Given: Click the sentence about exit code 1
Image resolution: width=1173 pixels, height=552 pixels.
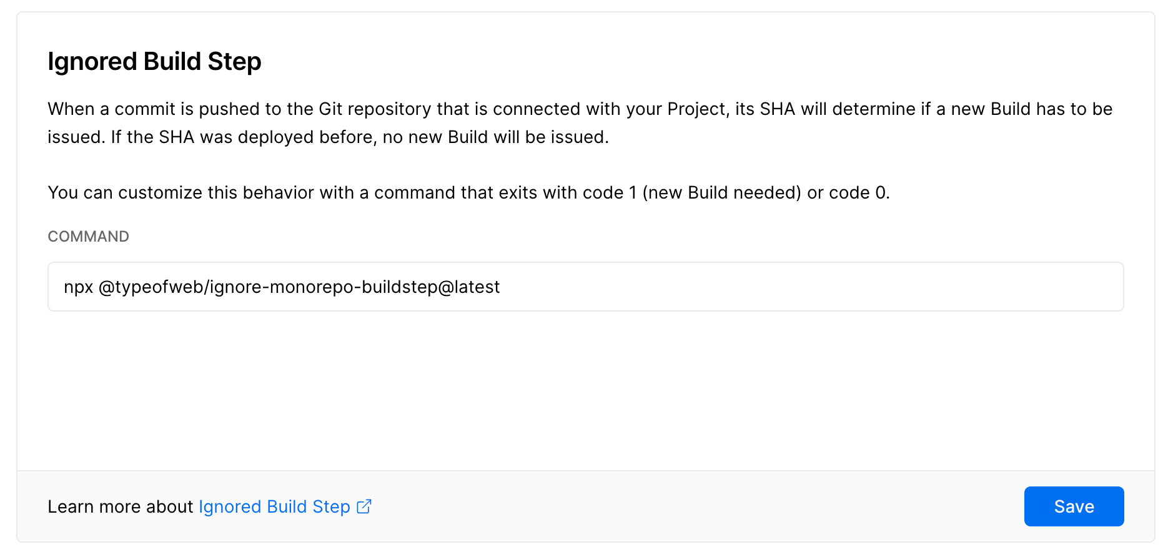Looking at the screenshot, I should [468, 192].
